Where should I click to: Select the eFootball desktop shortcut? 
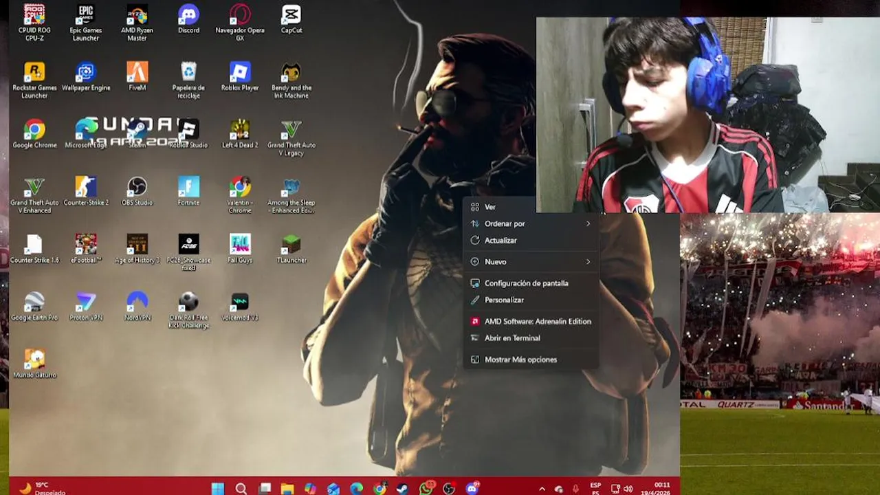[x=85, y=249]
